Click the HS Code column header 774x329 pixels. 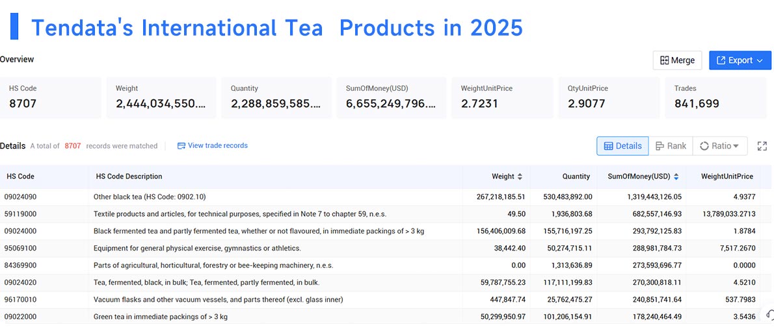click(20, 177)
